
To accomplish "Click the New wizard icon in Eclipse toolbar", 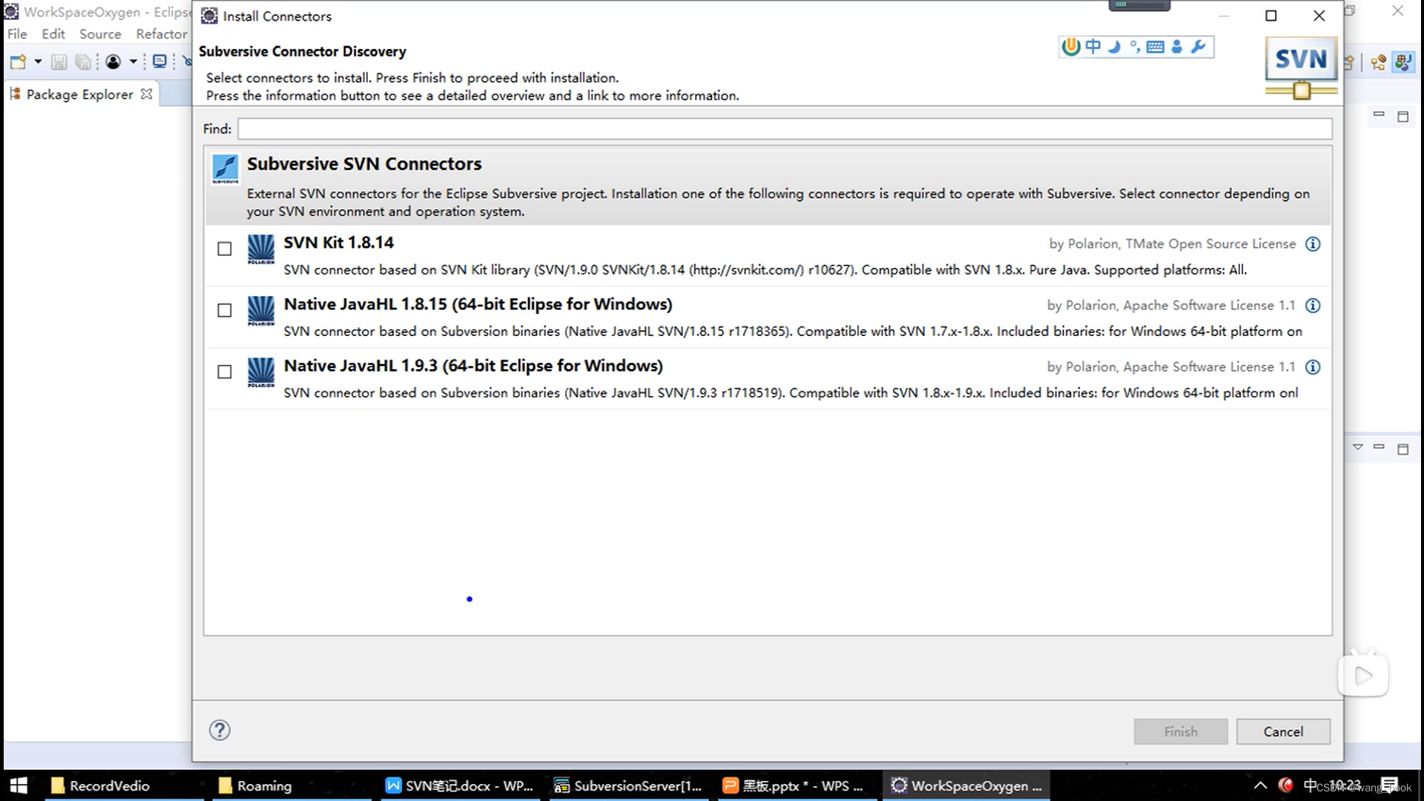I will (18, 62).
